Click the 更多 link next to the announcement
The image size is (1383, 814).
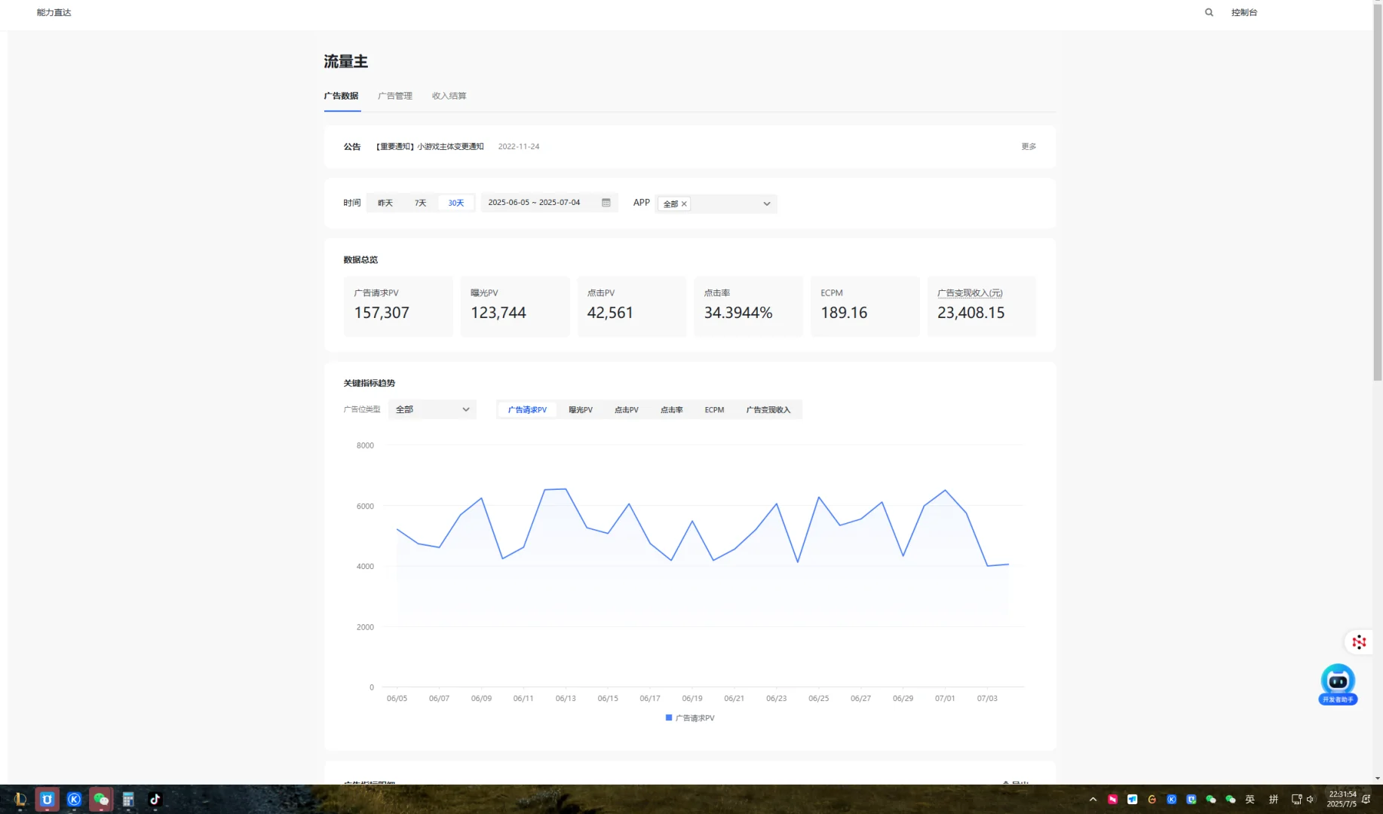pos(1028,146)
